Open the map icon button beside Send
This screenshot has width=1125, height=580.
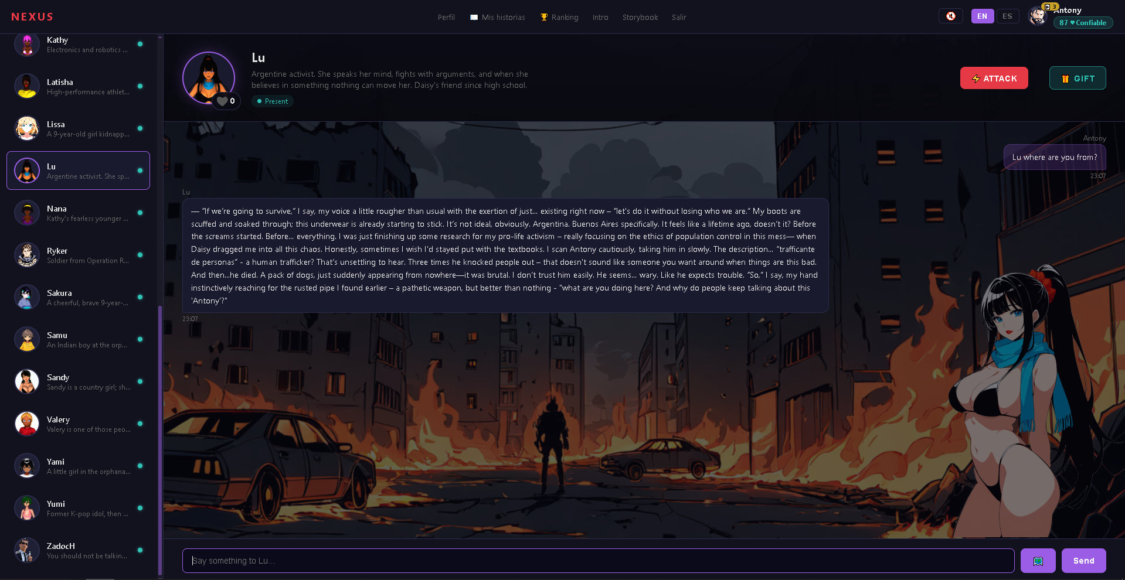coord(1038,561)
